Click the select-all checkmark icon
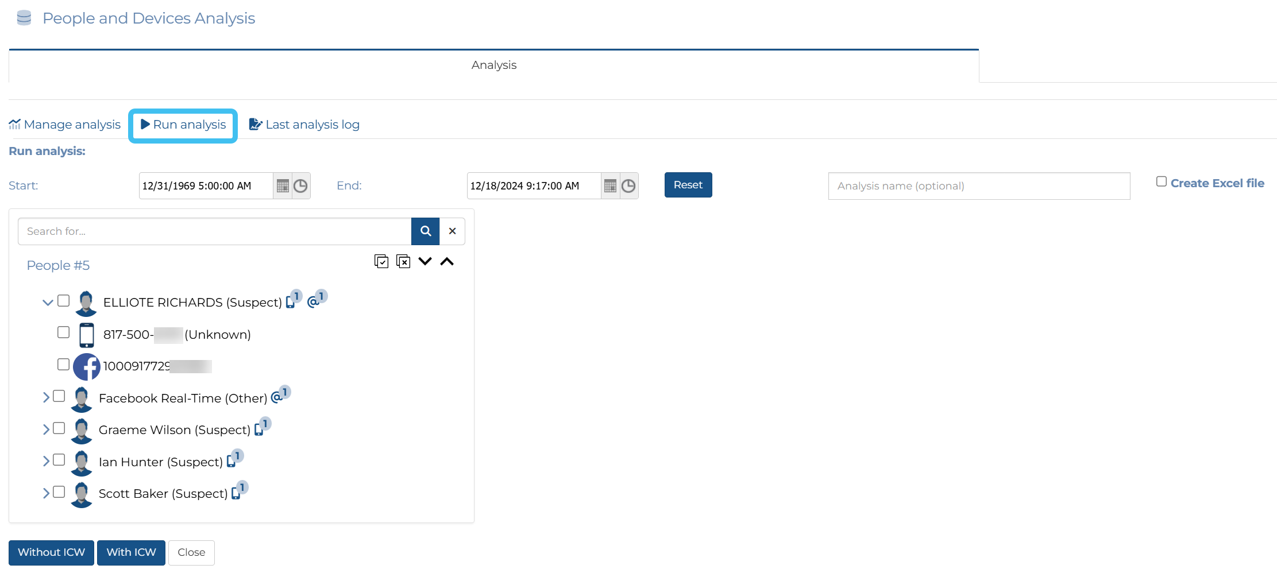The width and height of the screenshot is (1277, 569). coord(381,262)
